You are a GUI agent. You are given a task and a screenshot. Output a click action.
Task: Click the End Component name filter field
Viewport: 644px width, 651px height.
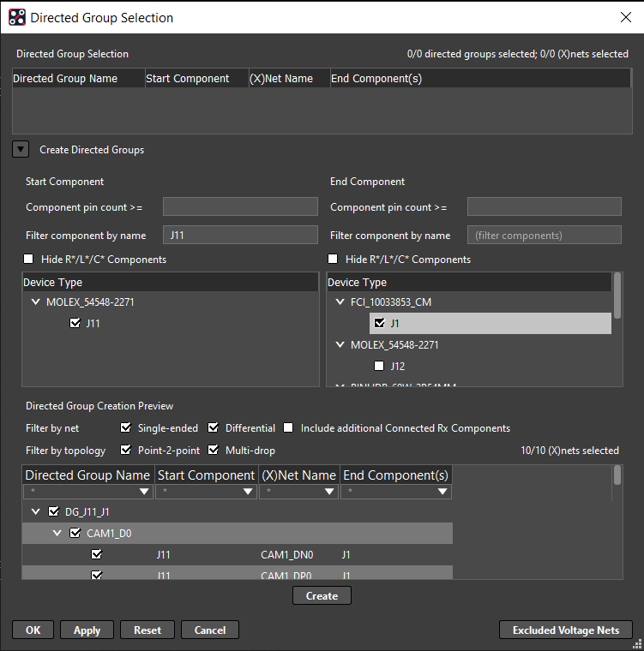pyautogui.click(x=544, y=235)
